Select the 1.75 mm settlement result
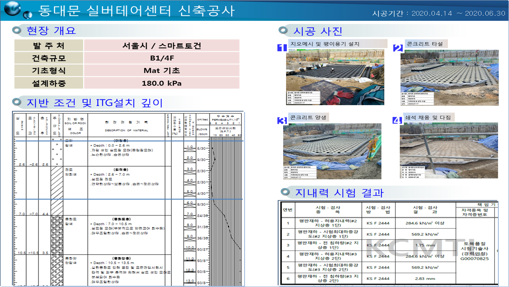Viewport: 509px width, 287px height. 425,245
